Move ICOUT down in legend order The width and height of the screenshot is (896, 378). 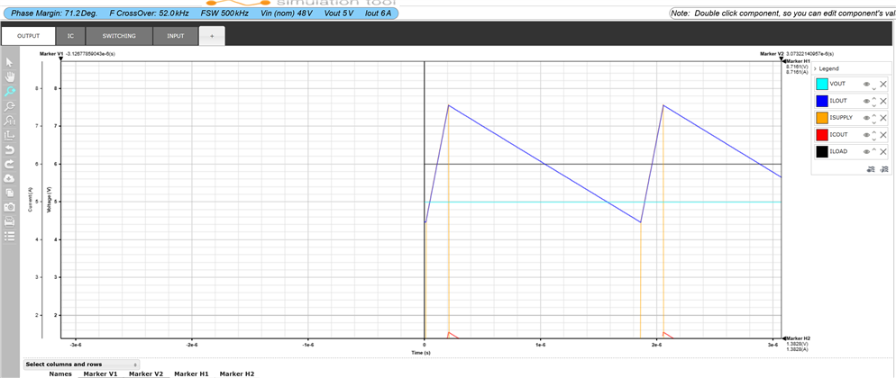click(873, 139)
